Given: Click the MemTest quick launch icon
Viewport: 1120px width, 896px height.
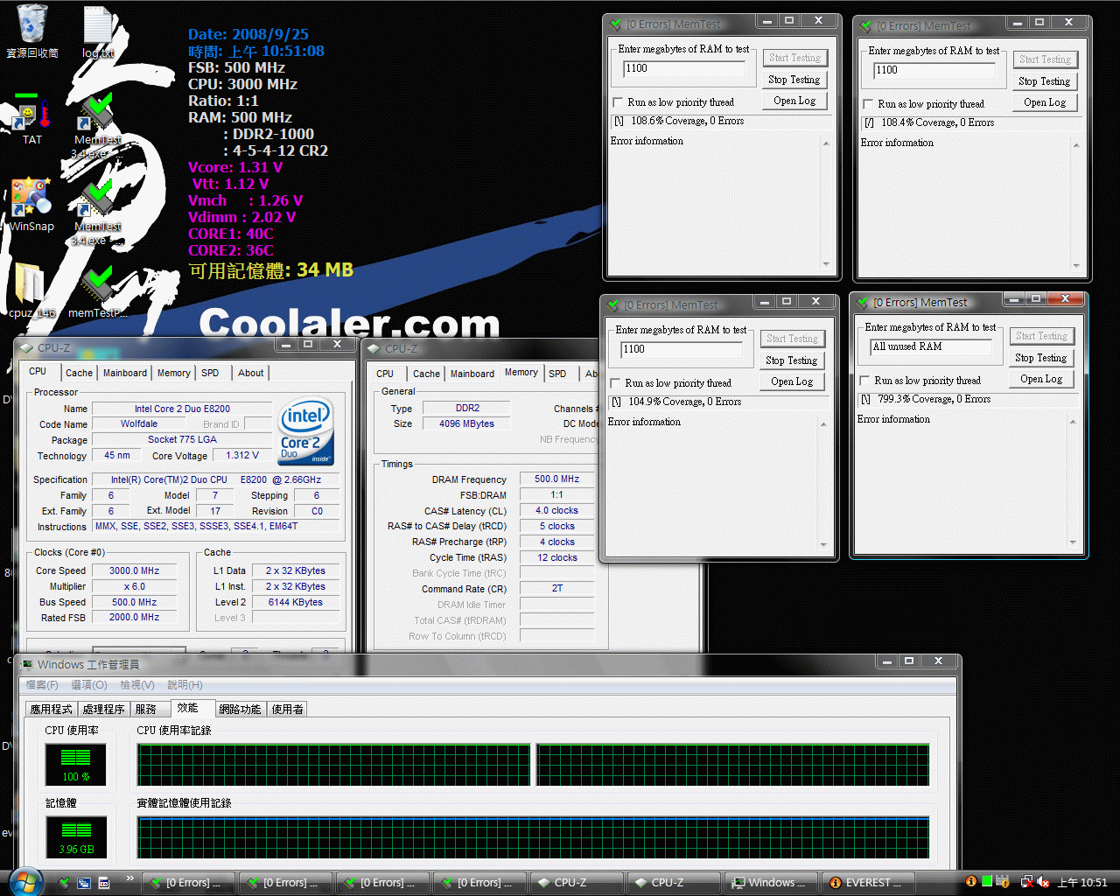Looking at the screenshot, I should 63,883.
